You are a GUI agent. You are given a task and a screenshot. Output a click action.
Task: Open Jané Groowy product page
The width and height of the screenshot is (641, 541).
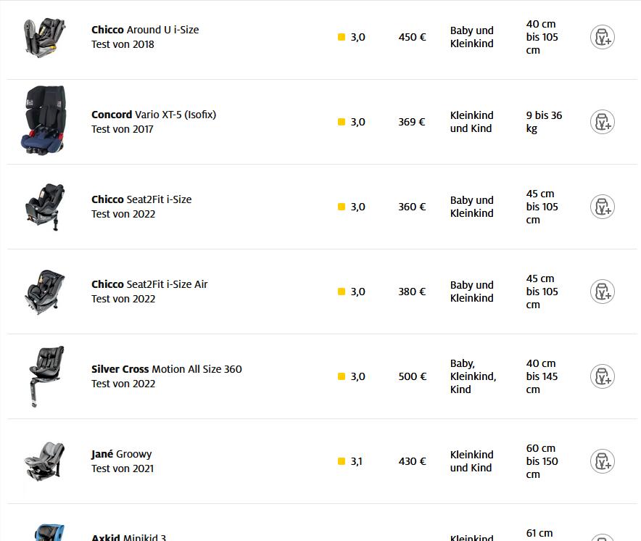pyautogui.click(x=121, y=454)
